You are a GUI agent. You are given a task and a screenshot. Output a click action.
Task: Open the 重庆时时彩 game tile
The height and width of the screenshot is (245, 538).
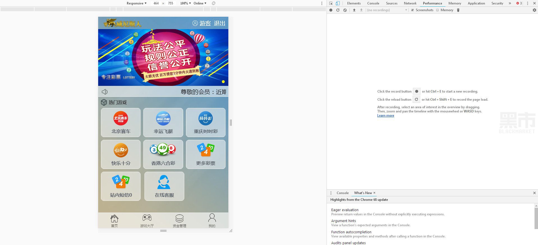pyautogui.click(x=206, y=123)
